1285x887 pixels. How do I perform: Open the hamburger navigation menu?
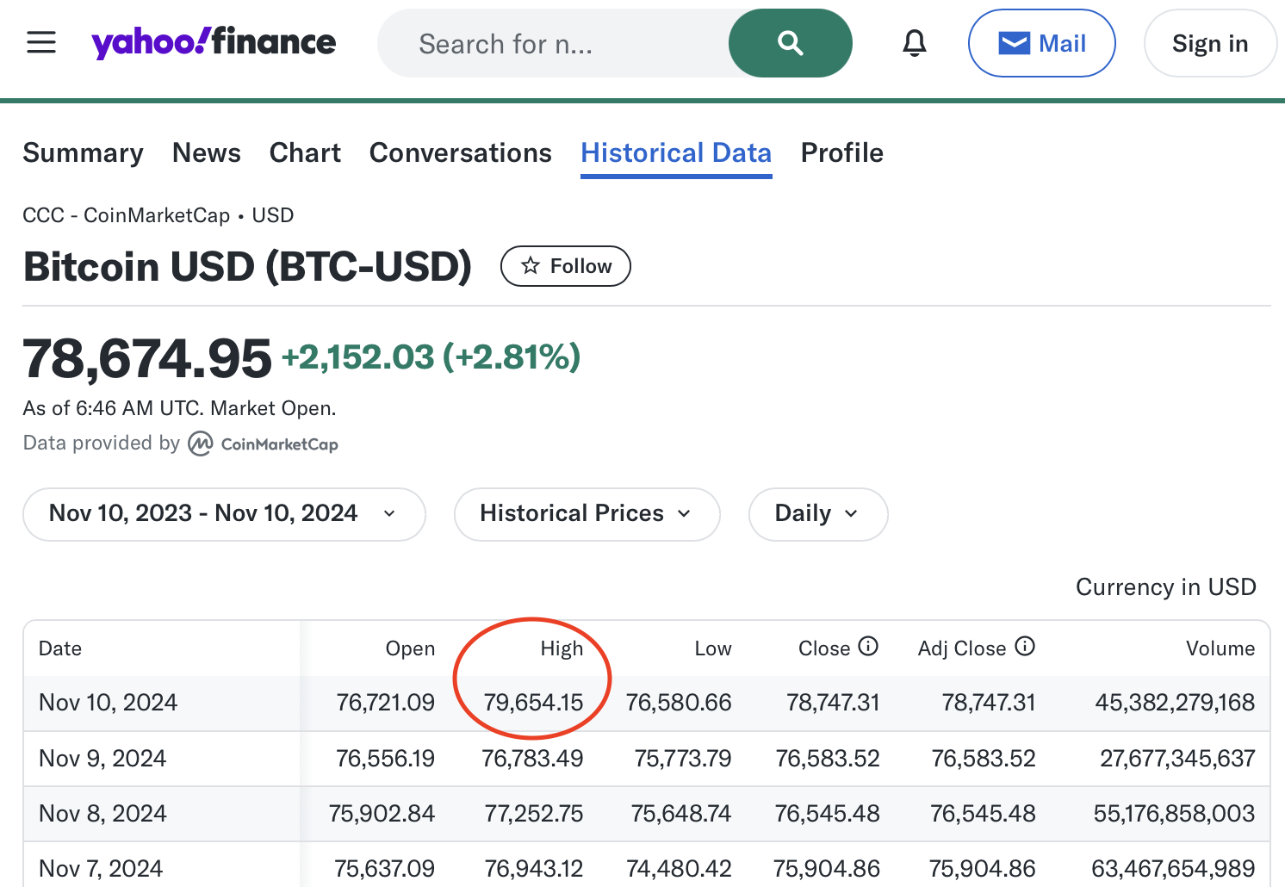(41, 42)
